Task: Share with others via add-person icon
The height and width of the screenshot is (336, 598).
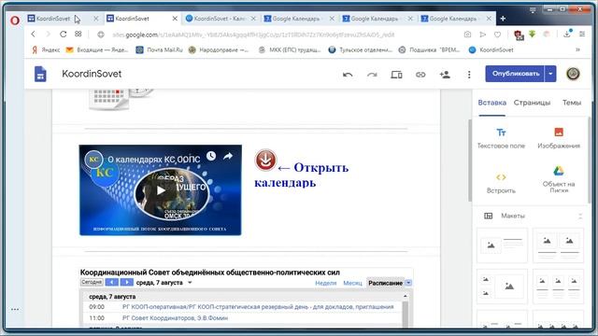Action: click(x=445, y=75)
